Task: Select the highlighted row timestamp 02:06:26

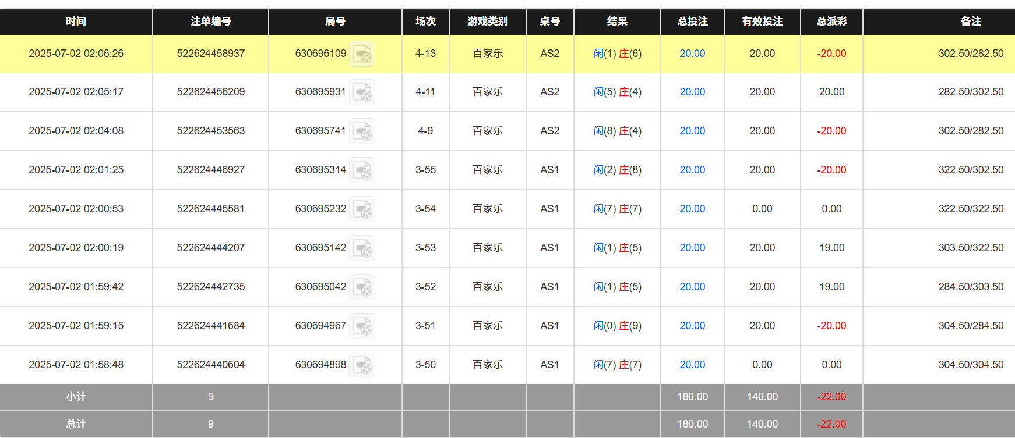Action: (x=76, y=54)
